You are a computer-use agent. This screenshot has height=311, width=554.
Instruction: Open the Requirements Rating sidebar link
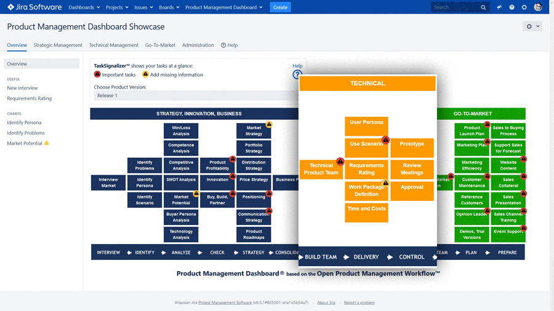click(x=30, y=98)
